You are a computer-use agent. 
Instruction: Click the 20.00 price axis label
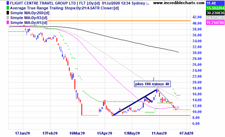click(197, 82)
